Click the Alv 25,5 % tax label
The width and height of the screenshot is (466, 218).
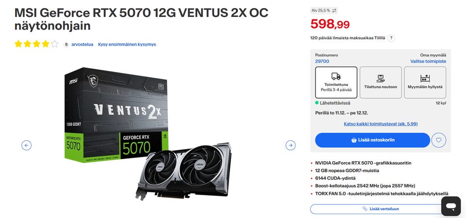tap(321, 10)
